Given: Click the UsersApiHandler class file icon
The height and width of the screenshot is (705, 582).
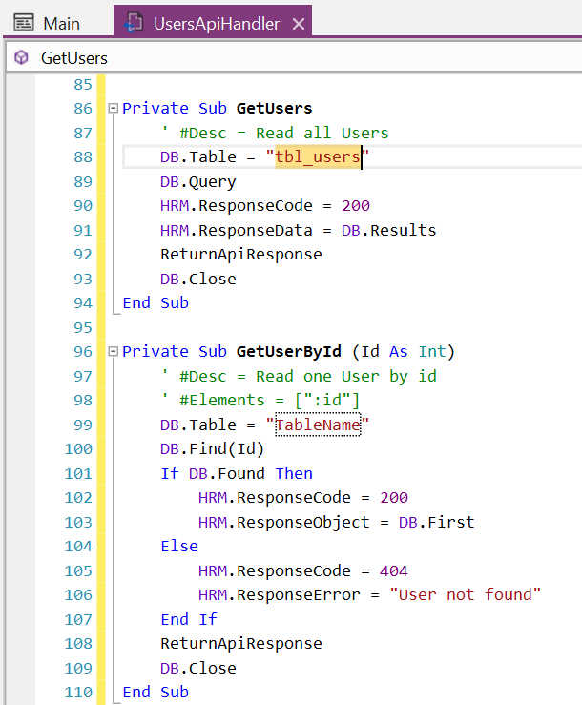Looking at the screenshot, I should pos(134,23).
